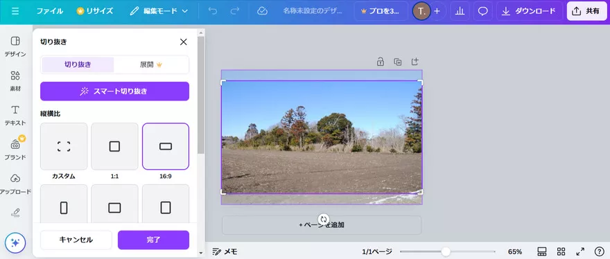Click the landscape photo in crop frame
This screenshot has height=259, width=610.
322,137
